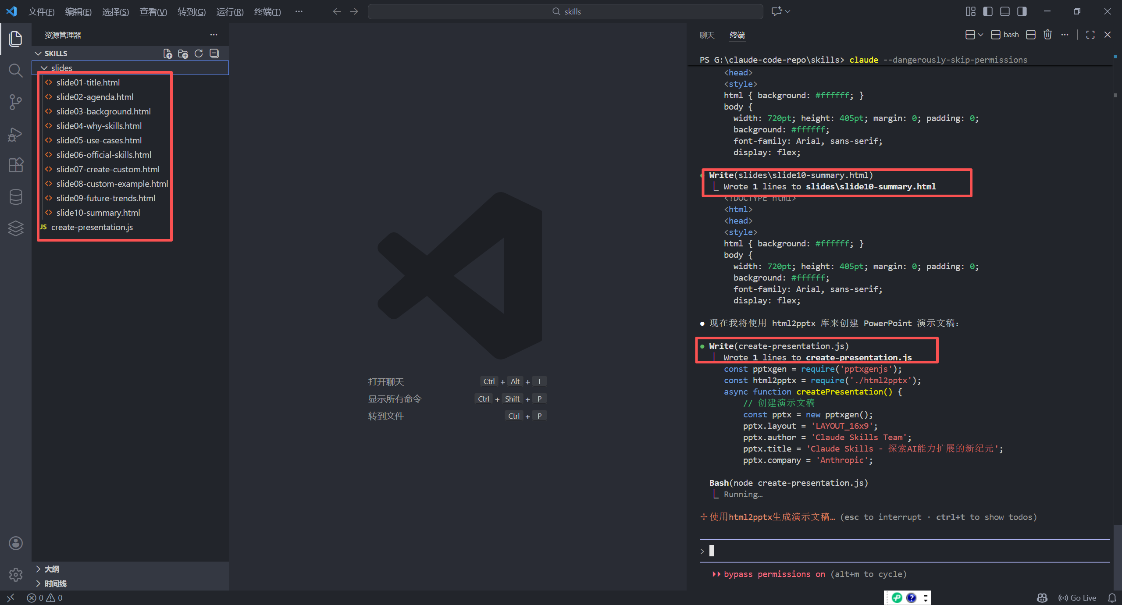Open the Explorer view in activity bar

click(16, 39)
